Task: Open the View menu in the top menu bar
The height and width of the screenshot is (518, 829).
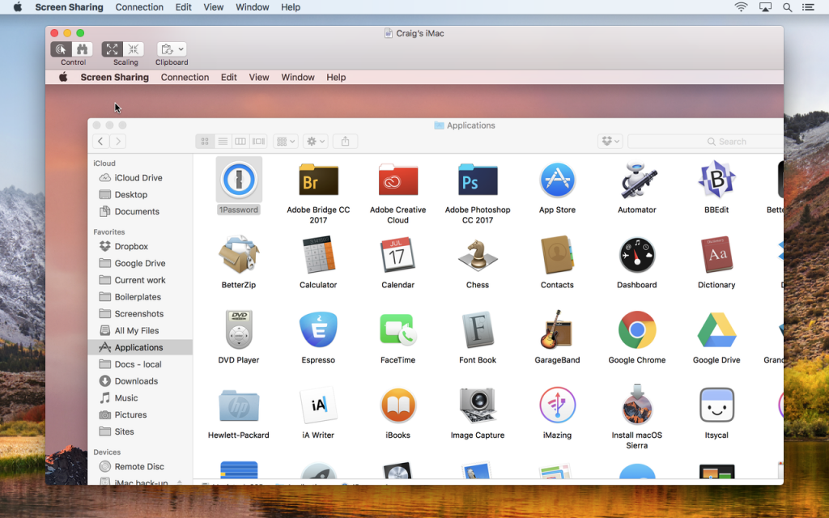Action: click(214, 7)
